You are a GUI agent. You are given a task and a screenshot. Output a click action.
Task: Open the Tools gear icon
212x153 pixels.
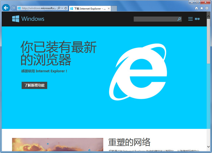207,8
